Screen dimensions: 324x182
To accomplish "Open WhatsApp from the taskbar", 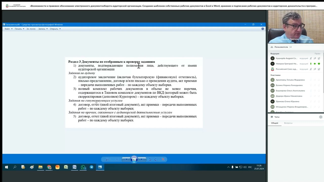I will point(83,167).
